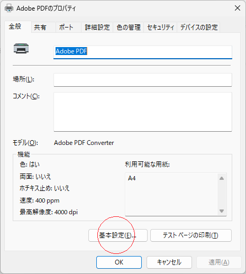Select the 色の管理 tab
The image size is (246, 274).
[x=129, y=28]
